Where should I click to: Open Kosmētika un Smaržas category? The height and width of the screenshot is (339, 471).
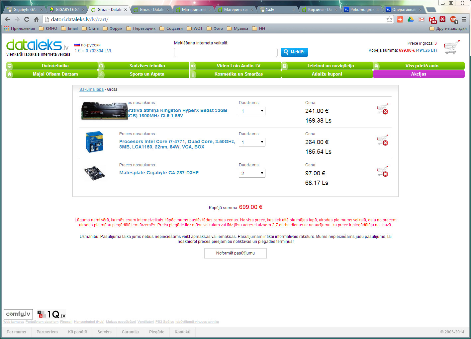coord(235,74)
